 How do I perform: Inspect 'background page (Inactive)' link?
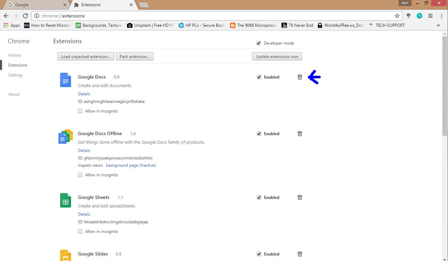tap(131, 165)
